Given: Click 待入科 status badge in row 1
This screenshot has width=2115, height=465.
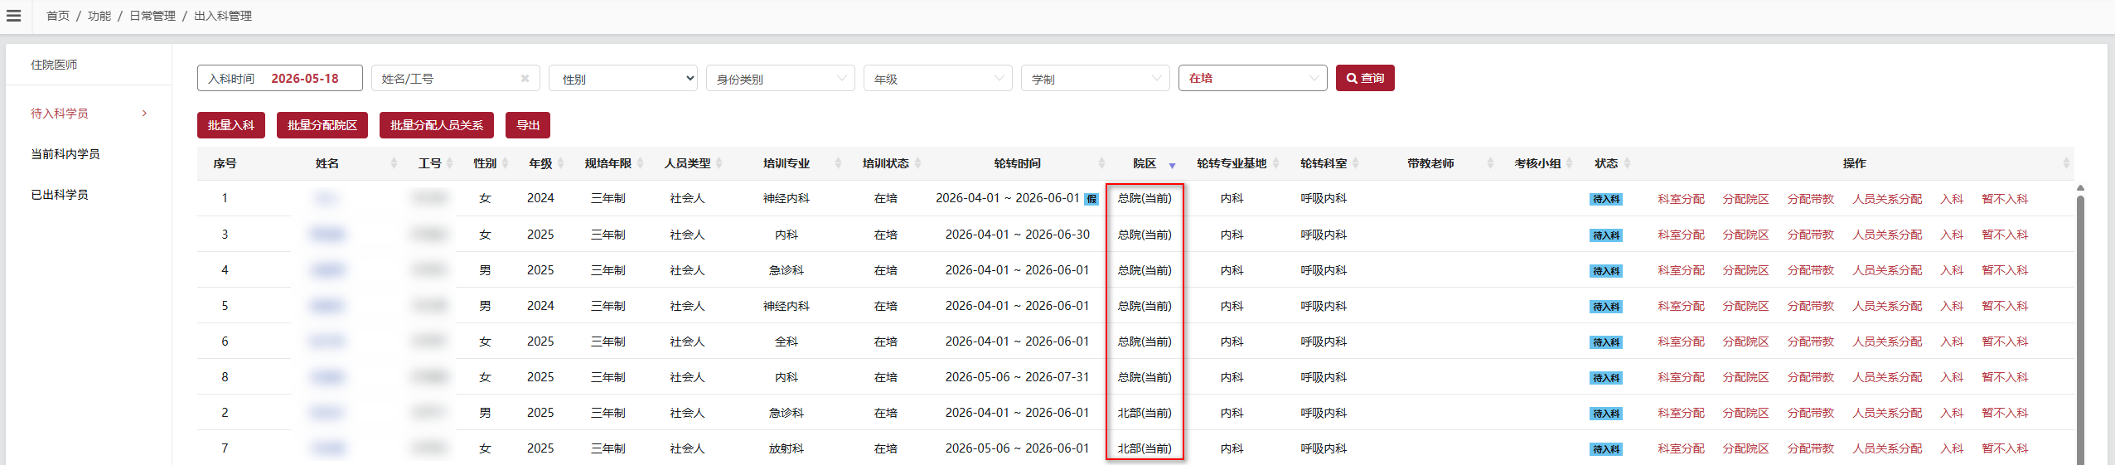Looking at the screenshot, I should 1605,199.
